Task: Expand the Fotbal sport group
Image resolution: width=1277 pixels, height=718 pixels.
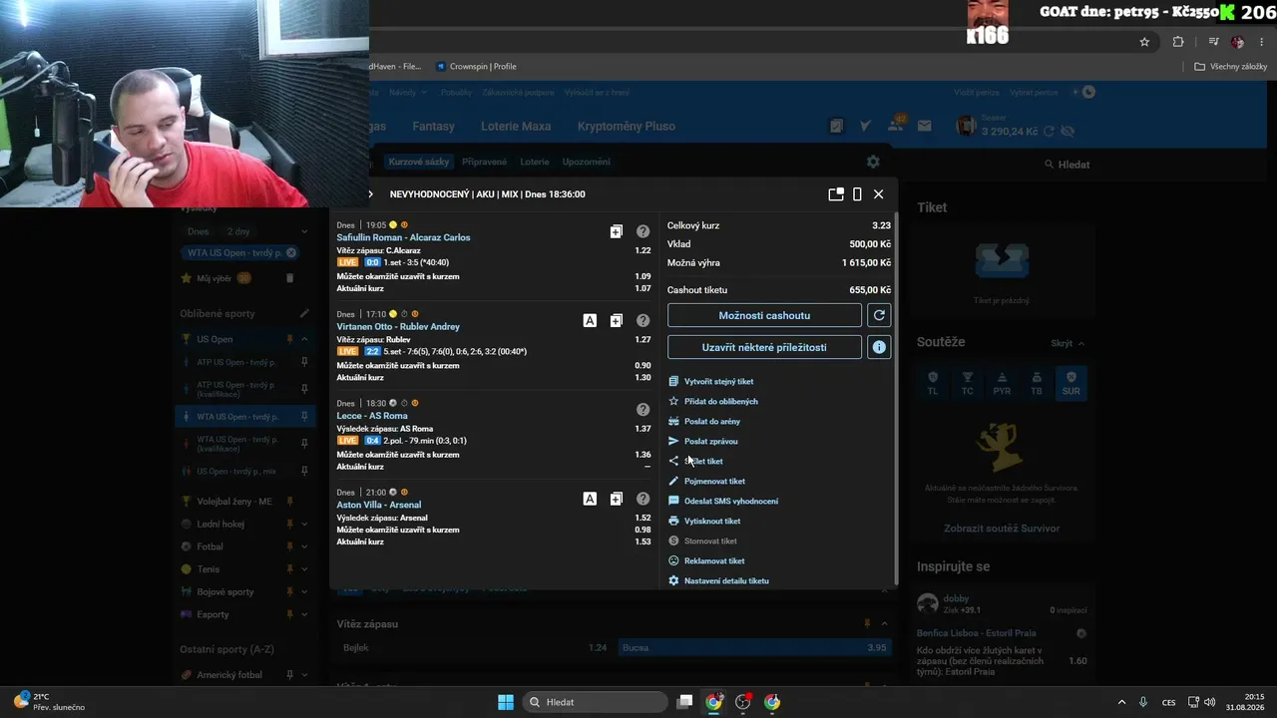Action: [304, 546]
